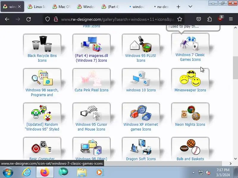This screenshot has height=178, width=238.
Task: Click the scrollbar down arrow
Action: pyautogui.click(x=235, y=159)
